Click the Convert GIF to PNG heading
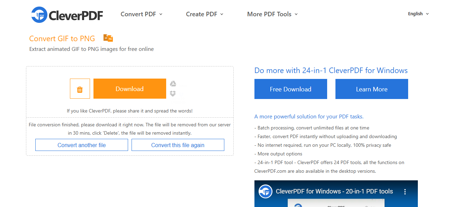The image size is (467, 207). click(62, 38)
